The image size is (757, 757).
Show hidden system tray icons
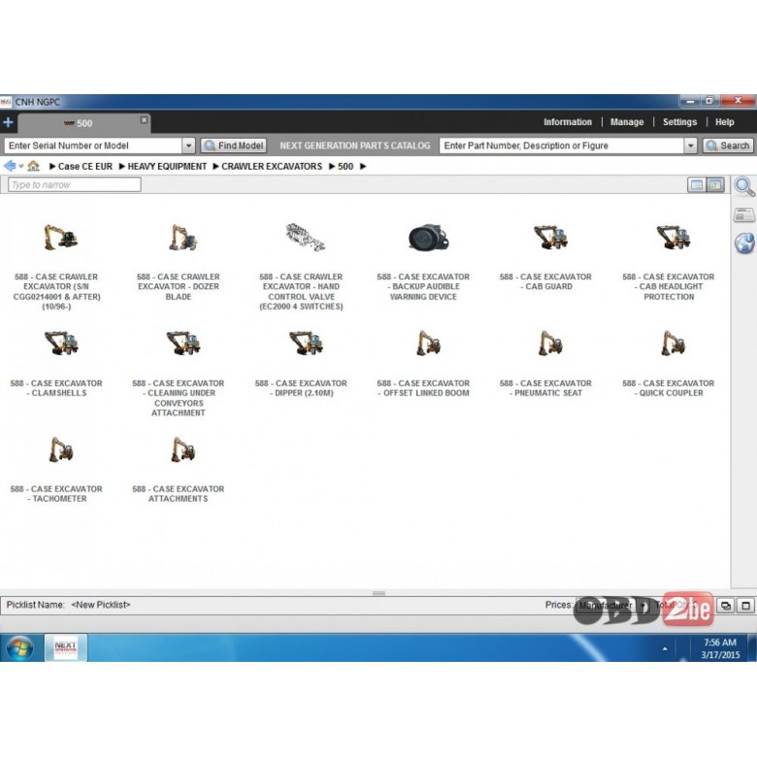click(x=665, y=648)
